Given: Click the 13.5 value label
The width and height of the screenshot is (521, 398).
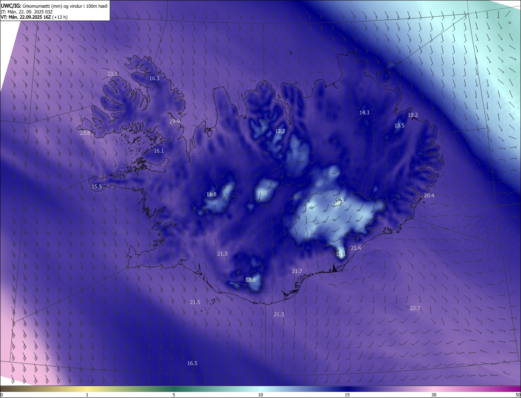Looking at the screenshot, I should (x=399, y=126).
